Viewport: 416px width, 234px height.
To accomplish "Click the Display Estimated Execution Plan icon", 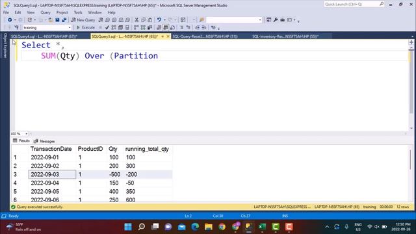I will tap(114, 27).
